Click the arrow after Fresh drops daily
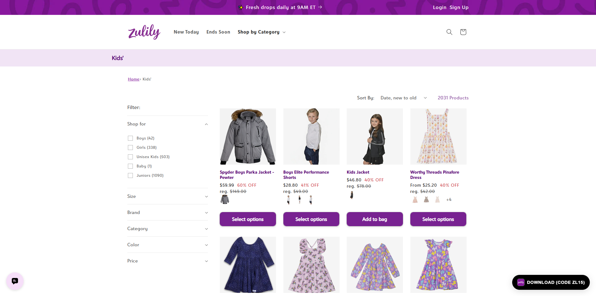Screen dimensions: 596x296 [320, 7]
